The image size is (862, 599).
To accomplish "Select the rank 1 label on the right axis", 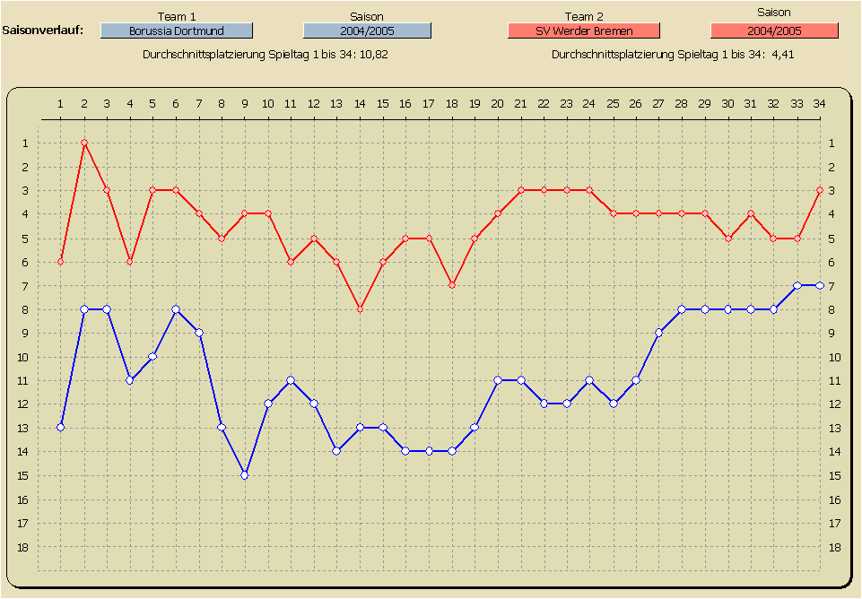I will pos(832,143).
